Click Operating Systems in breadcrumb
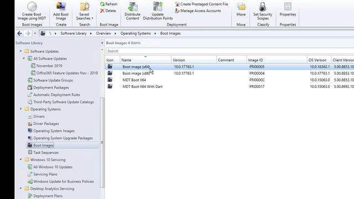This screenshot has width=354, height=199. click(x=136, y=33)
